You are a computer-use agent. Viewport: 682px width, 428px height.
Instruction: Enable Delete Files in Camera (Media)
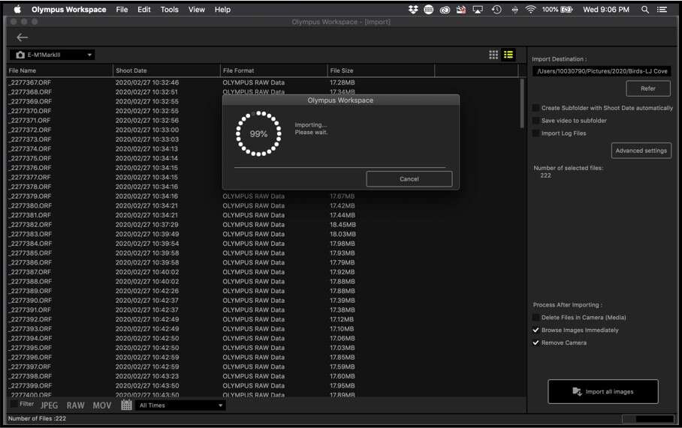[536, 317]
